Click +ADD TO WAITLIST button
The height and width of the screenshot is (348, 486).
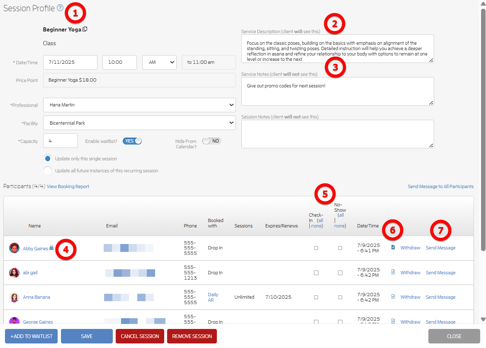point(31,336)
